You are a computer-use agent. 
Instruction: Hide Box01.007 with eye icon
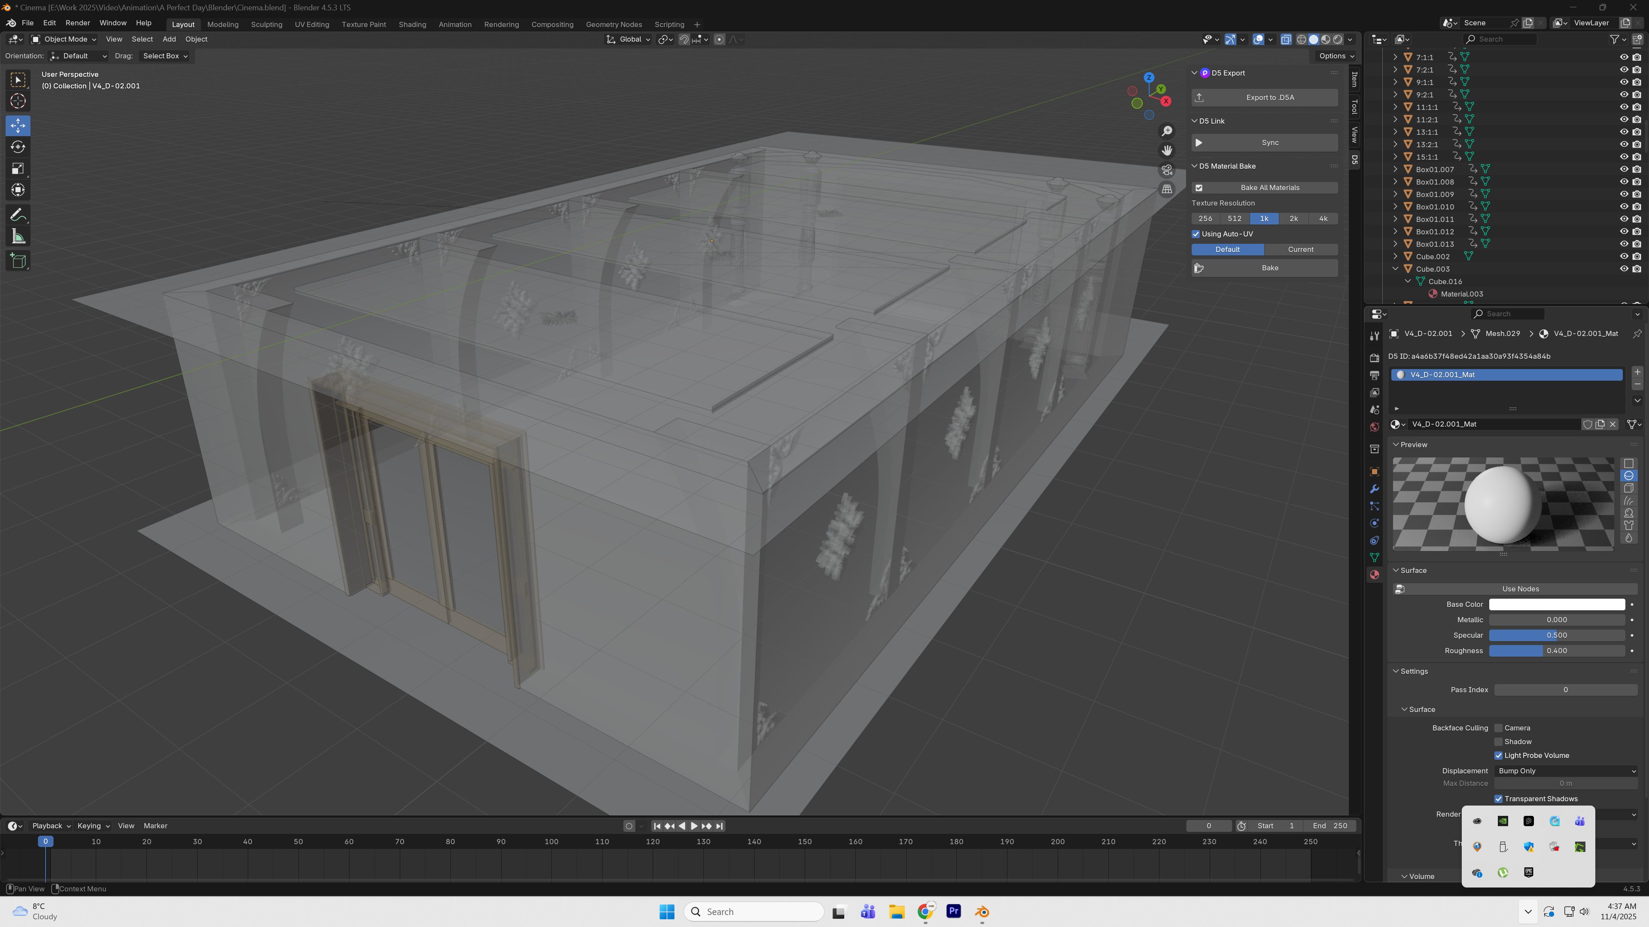pos(1623,170)
